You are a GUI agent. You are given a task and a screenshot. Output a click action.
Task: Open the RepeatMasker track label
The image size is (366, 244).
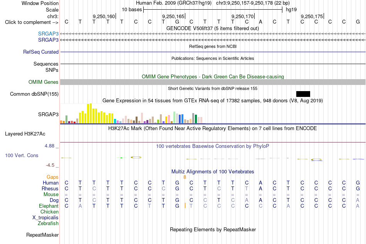coord(42,235)
